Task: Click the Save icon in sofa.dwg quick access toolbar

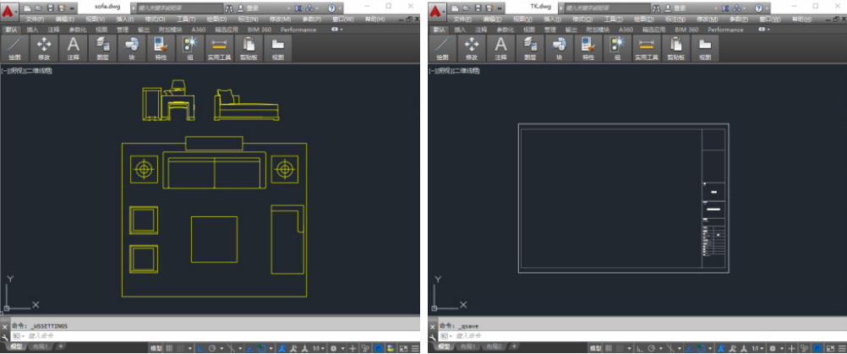Action: (50, 8)
